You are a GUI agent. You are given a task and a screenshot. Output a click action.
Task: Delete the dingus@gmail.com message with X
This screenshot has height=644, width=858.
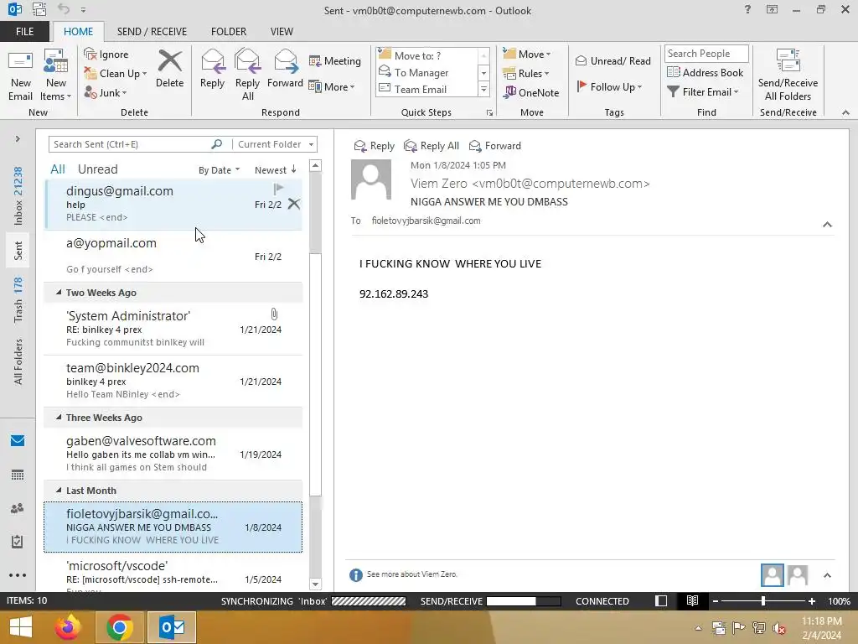coord(294,204)
